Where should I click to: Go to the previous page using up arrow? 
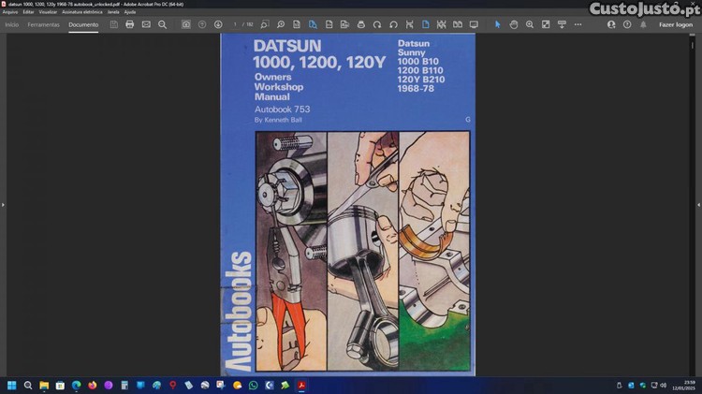pos(202,24)
